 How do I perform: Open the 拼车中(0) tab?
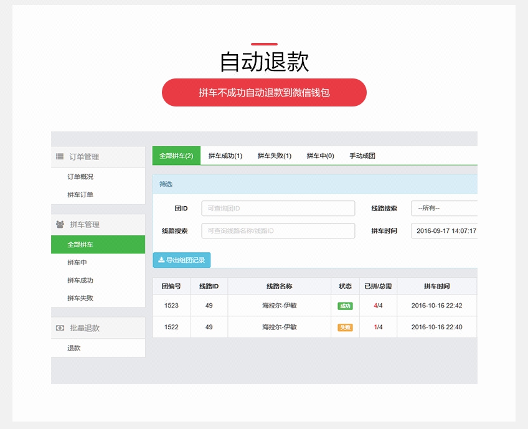click(320, 156)
